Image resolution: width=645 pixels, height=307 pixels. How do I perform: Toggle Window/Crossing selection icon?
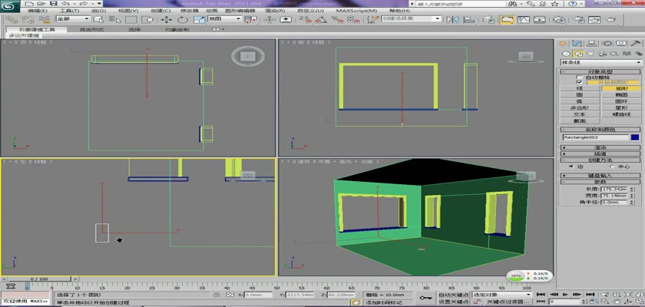click(147, 19)
